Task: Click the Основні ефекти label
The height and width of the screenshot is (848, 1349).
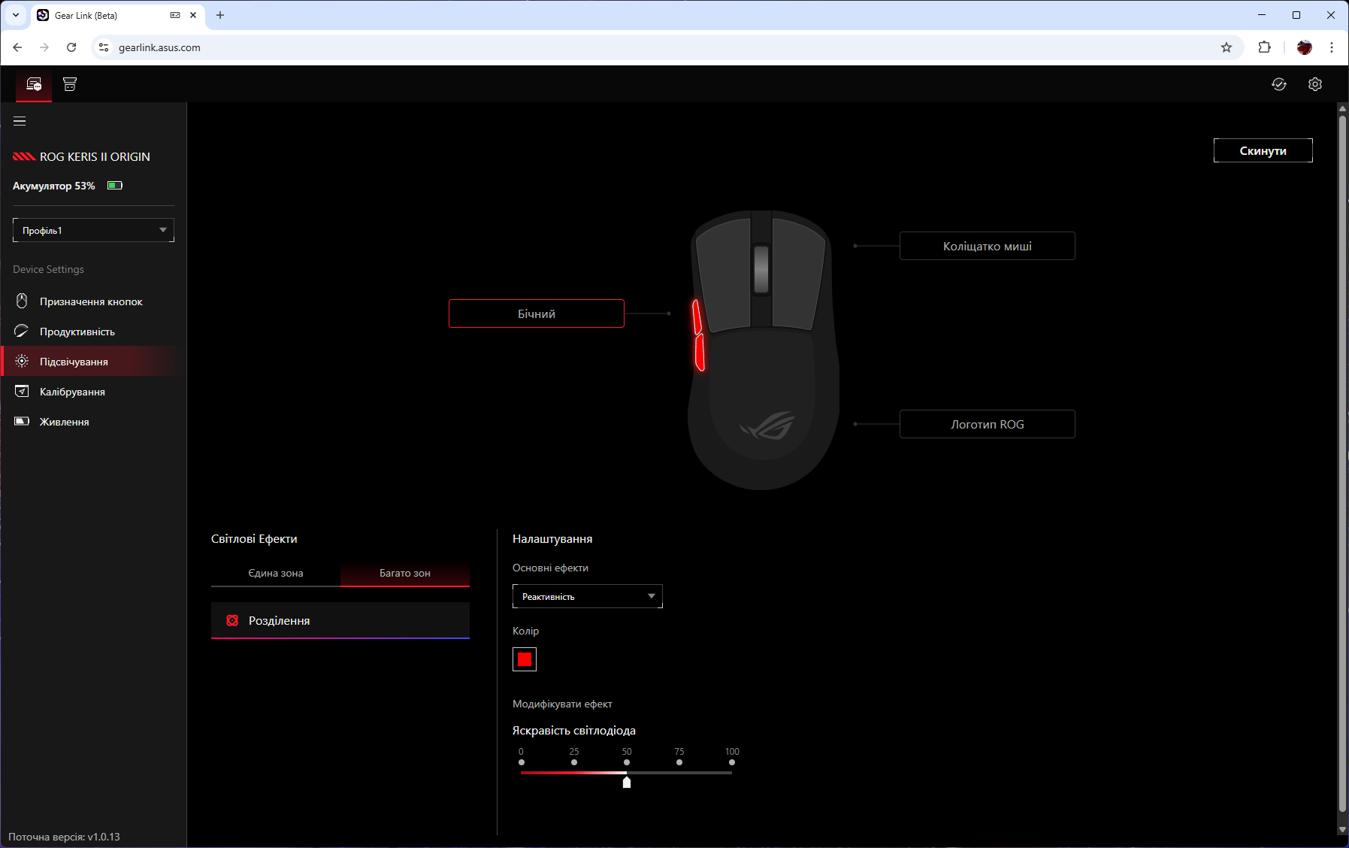Action: pos(550,568)
